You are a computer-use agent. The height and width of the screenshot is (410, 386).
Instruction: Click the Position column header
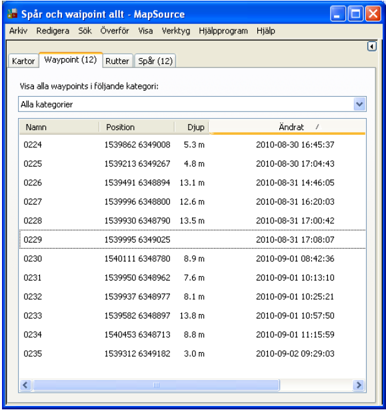point(137,127)
